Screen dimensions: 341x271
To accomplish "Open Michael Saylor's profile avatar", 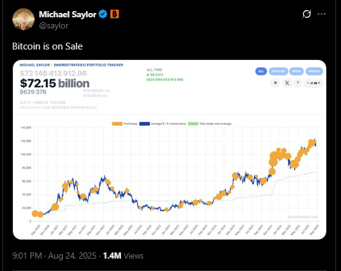I will [x=23, y=19].
